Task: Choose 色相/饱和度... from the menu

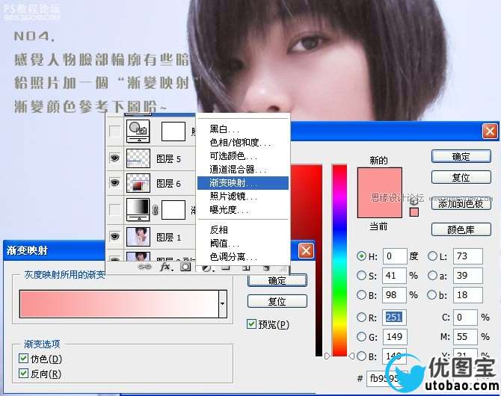Action: [243, 143]
